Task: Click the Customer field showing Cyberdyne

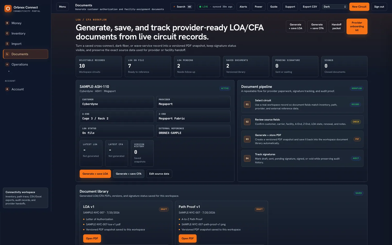Action: [x=117, y=102]
